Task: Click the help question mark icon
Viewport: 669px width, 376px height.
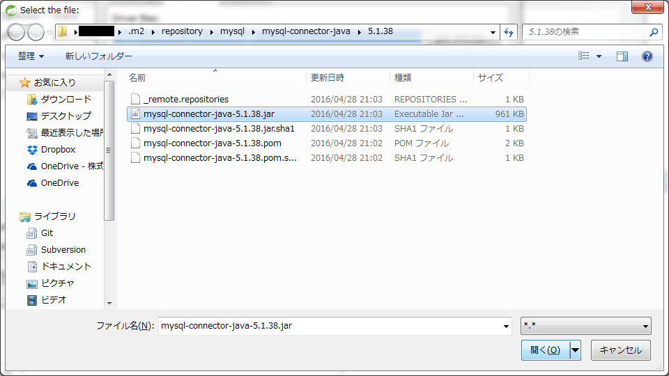Action: 647,56
